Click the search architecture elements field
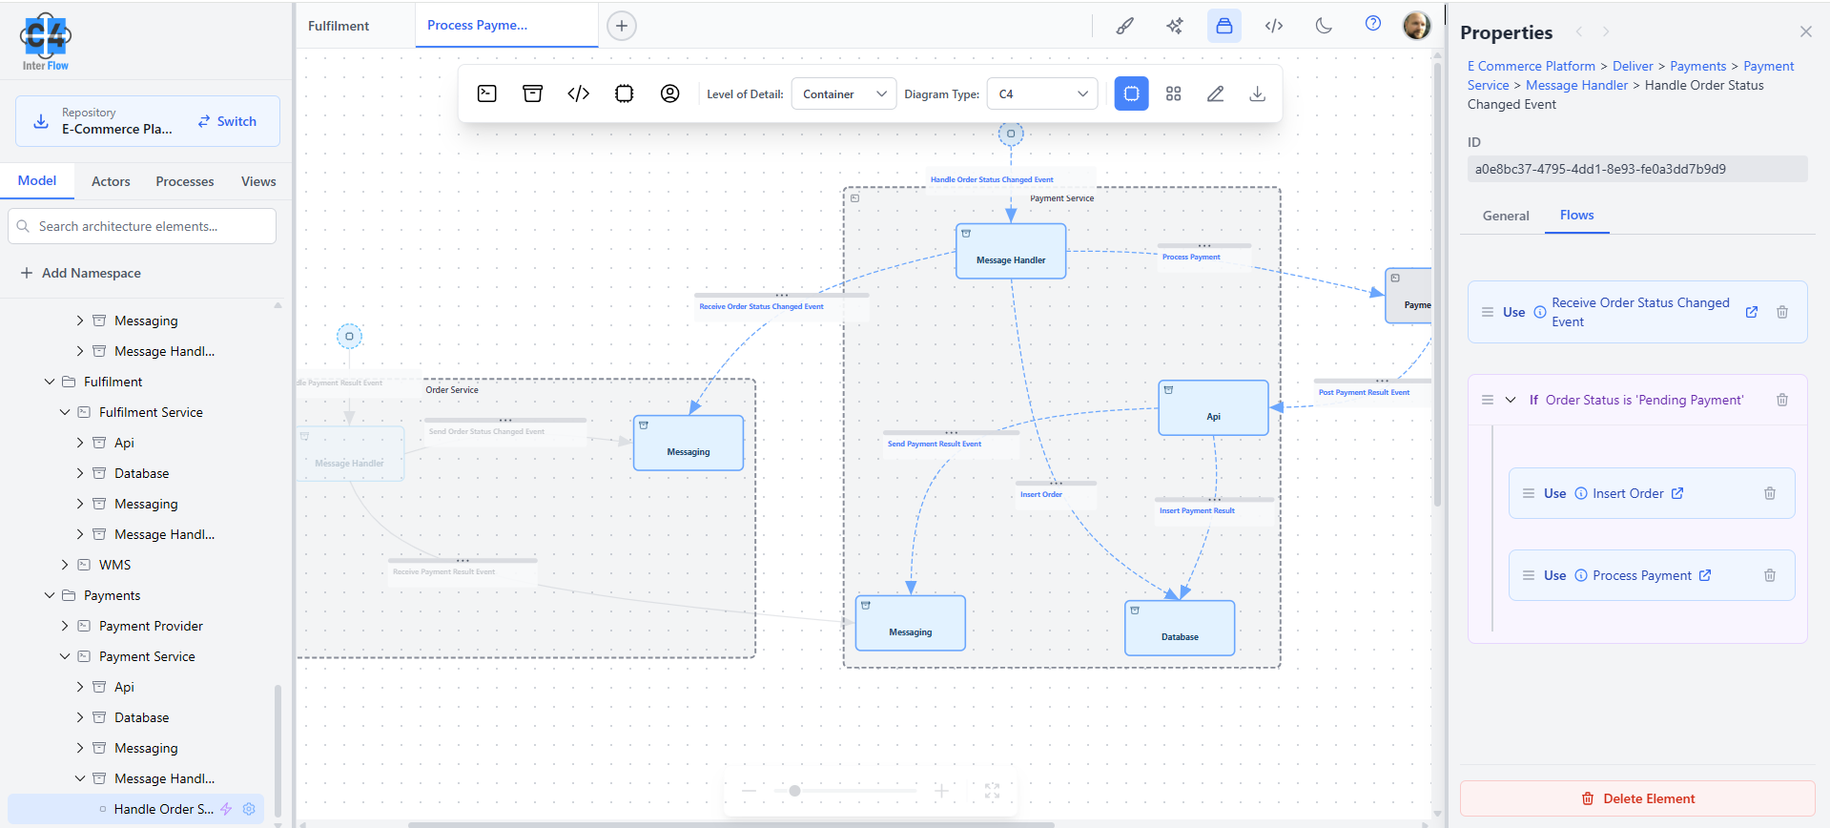Screen dimensions: 1830x828 143,226
